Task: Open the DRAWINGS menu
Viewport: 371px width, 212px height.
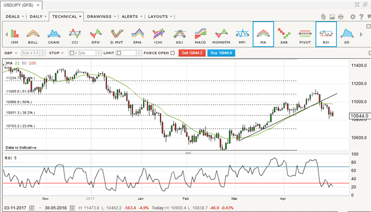Action: (x=101, y=16)
